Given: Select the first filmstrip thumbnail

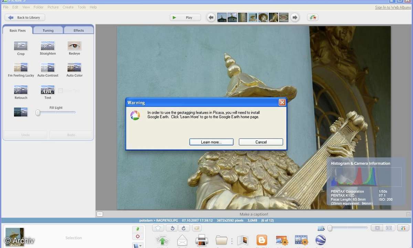Looking at the screenshot, I should tap(222, 17).
